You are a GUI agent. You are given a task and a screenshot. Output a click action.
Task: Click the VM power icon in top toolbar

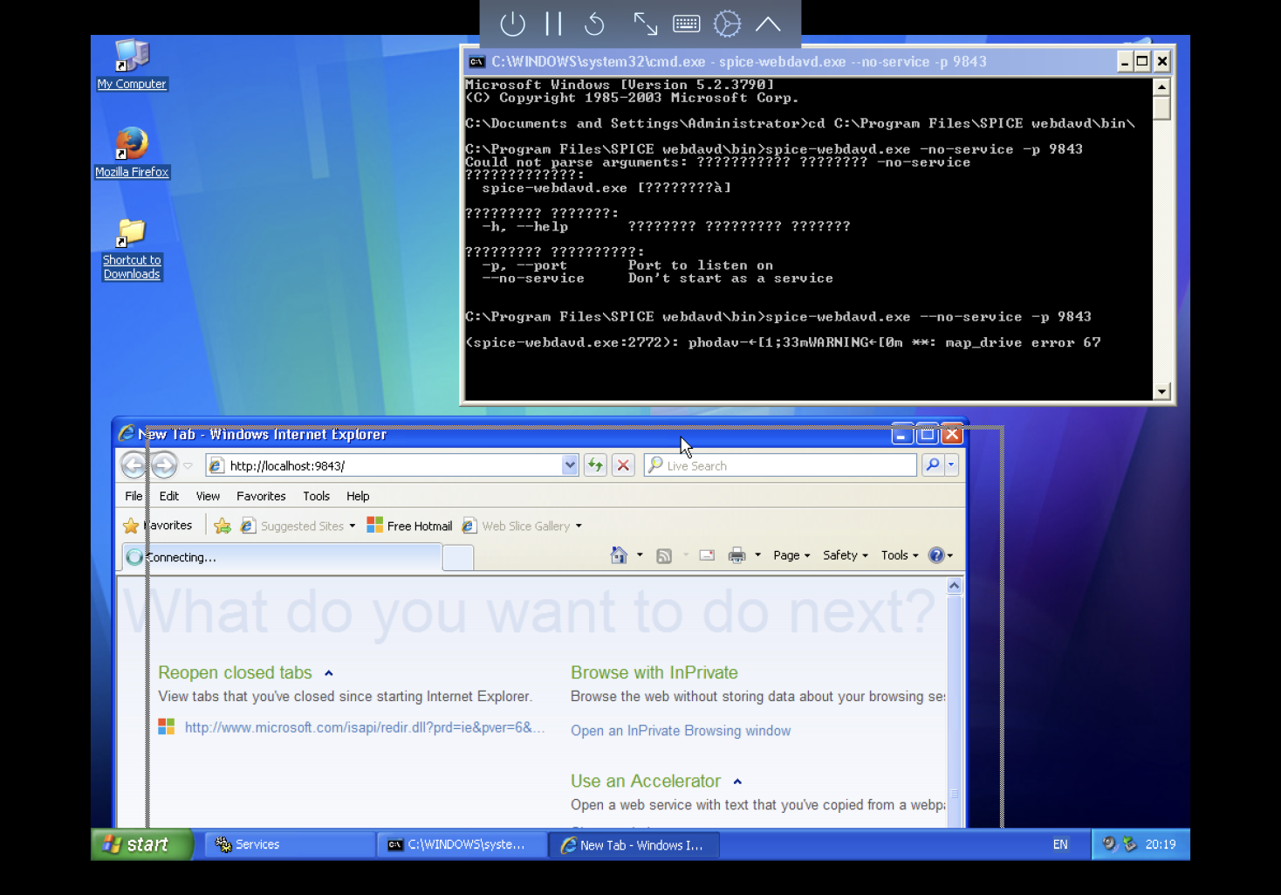(512, 24)
